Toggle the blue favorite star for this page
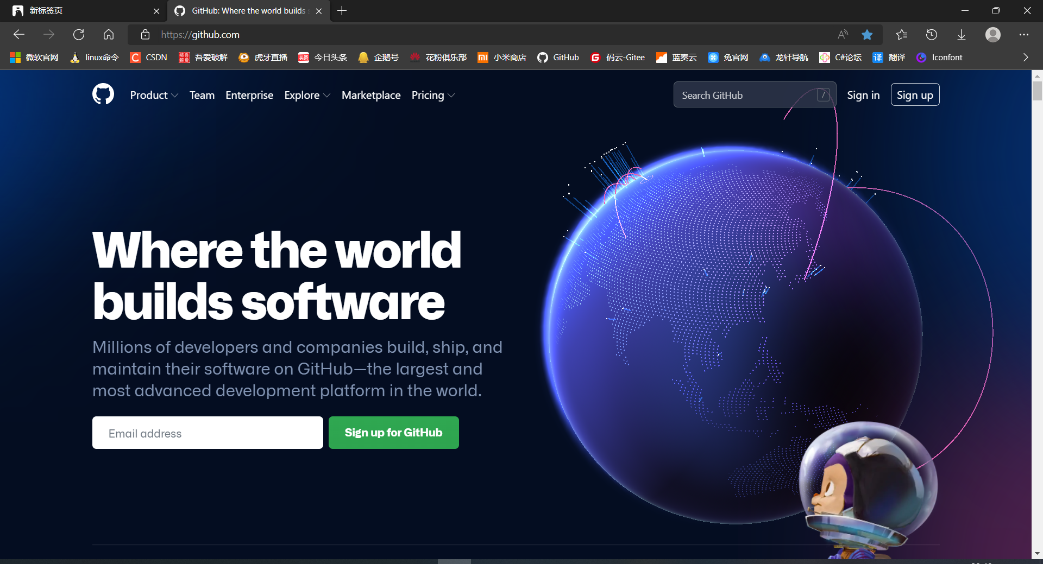 [867, 35]
